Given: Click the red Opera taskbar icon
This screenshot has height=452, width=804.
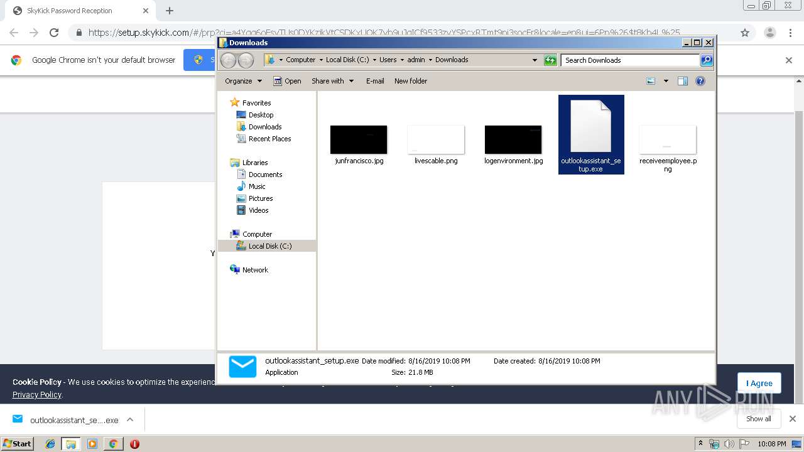Looking at the screenshot, I should tap(134, 443).
